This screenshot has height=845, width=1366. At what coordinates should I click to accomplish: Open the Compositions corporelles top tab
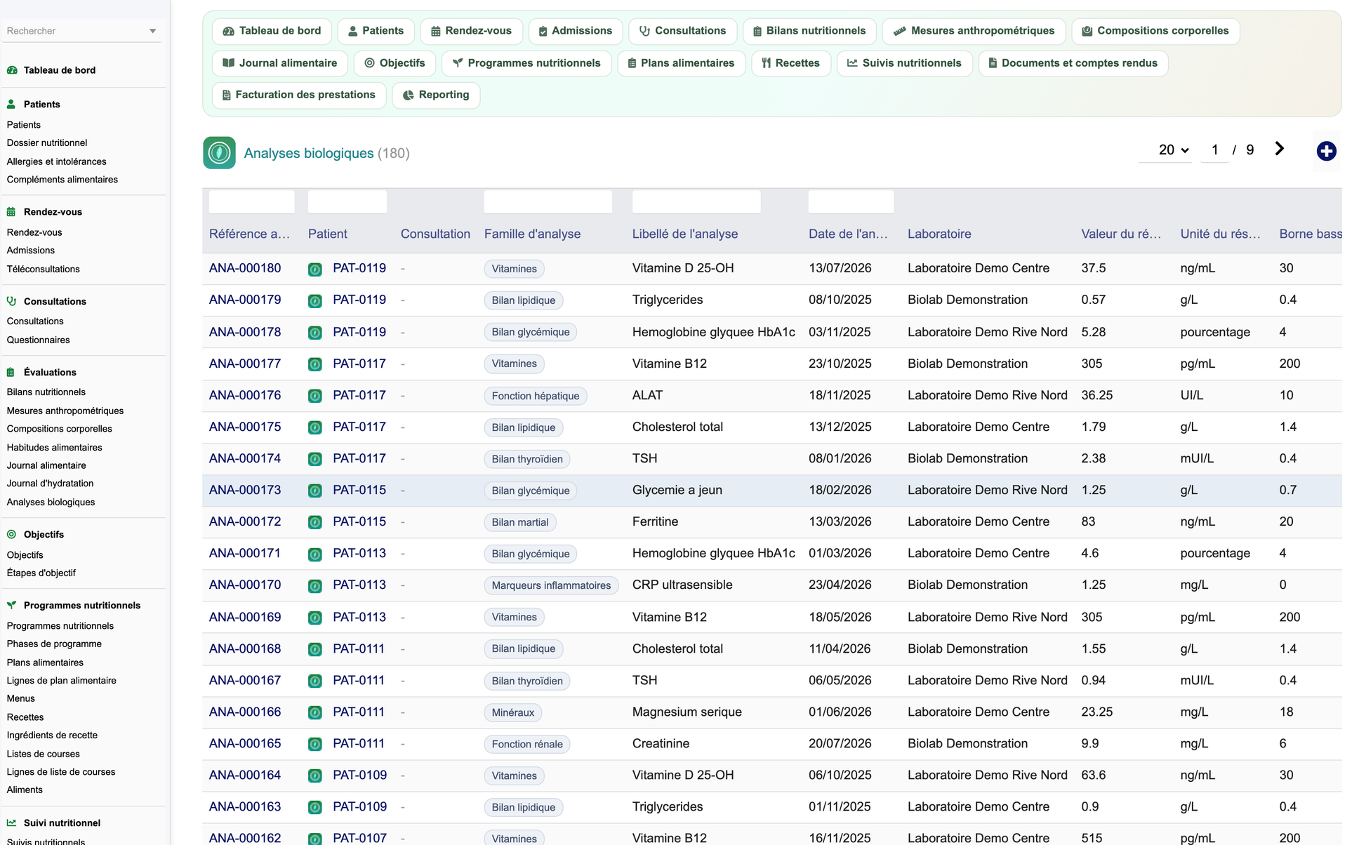(1155, 31)
